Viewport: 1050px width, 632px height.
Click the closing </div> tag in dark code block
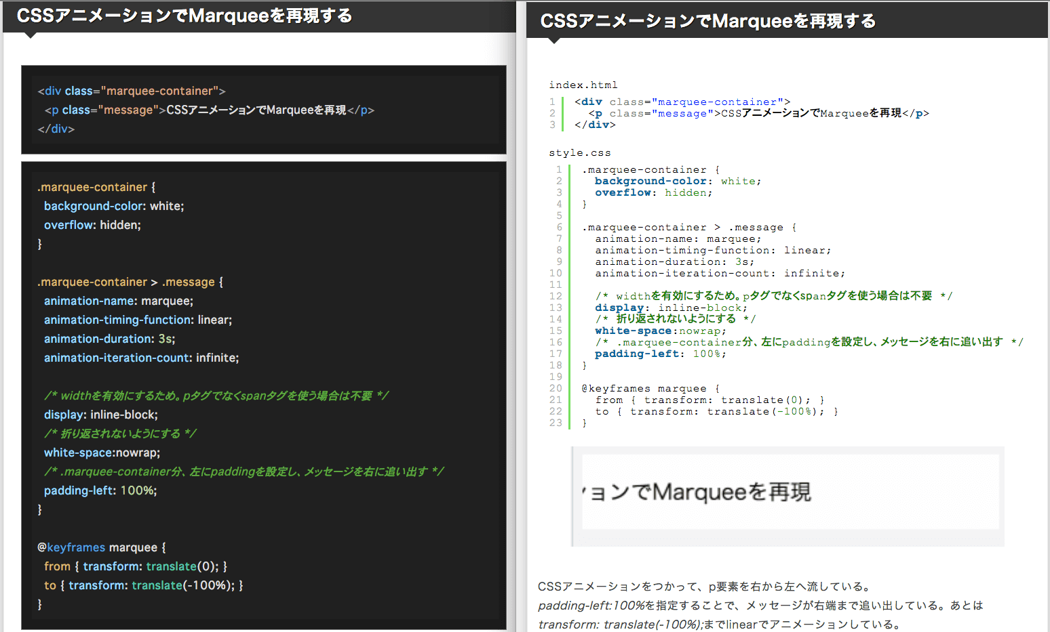click(x=56, y=129)
